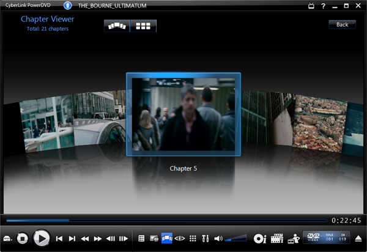
Task: Click the DVD title and chapter display
Action: click(327, 237)
